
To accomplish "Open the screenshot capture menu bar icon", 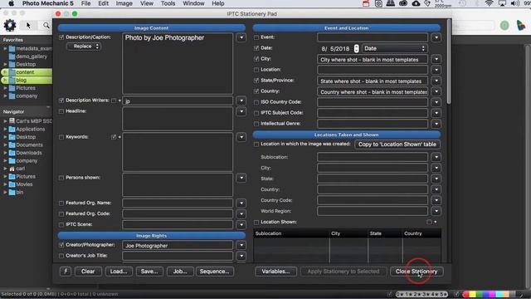I will [x=378, y=3].
